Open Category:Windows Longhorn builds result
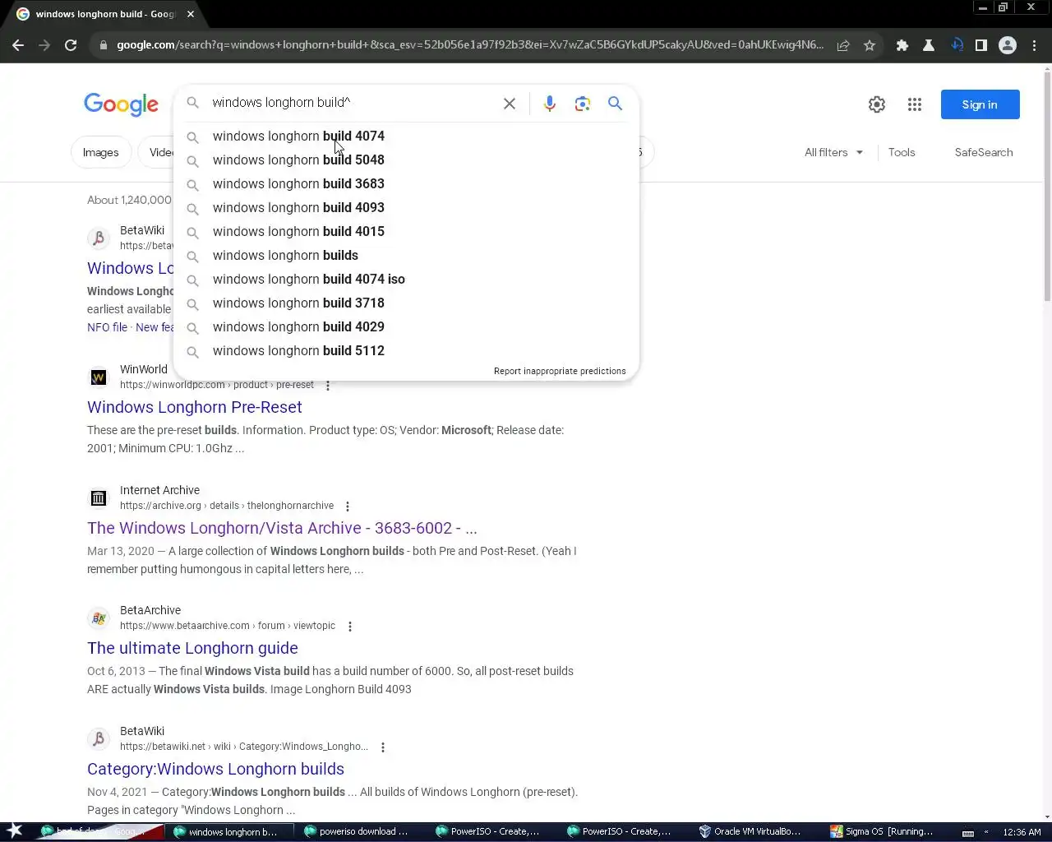Screen dimensions: 1052x842 point(215,770)
